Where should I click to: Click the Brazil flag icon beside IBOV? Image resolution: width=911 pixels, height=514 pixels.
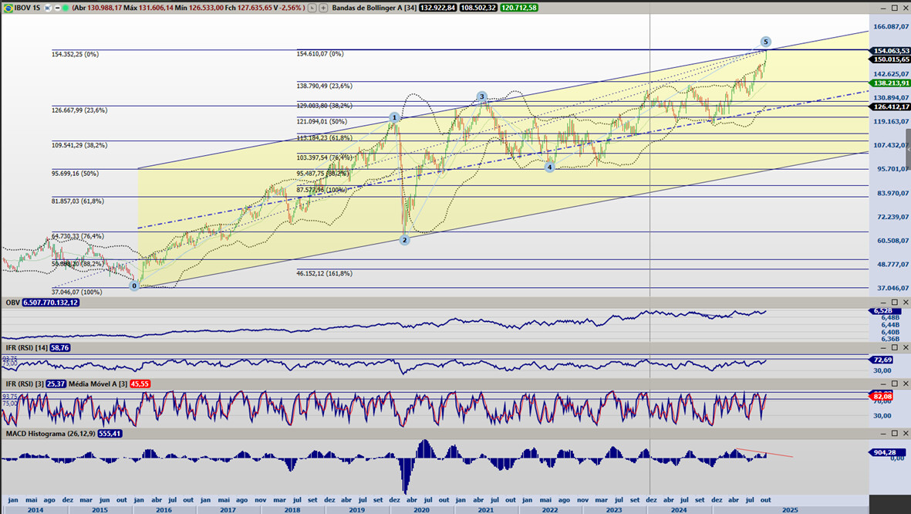pyautogui.click(x=8, y=7)
